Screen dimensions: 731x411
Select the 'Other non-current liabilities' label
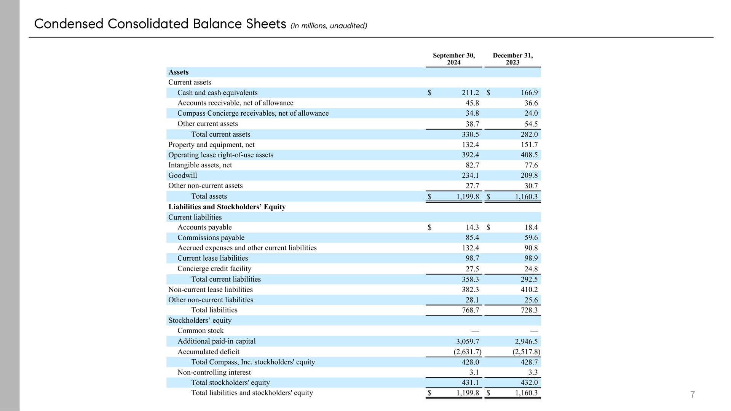211,300
